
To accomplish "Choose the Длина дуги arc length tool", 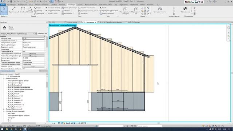I will 39,13.
